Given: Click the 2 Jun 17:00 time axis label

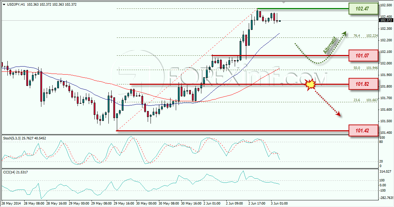Looking at the screenshot, I should pos(257,203).
